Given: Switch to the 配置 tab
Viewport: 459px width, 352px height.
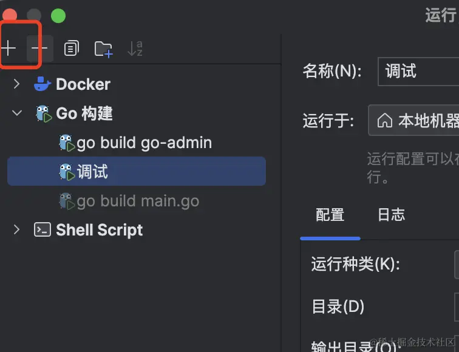Looking at the screenshot, I should 330,215.
